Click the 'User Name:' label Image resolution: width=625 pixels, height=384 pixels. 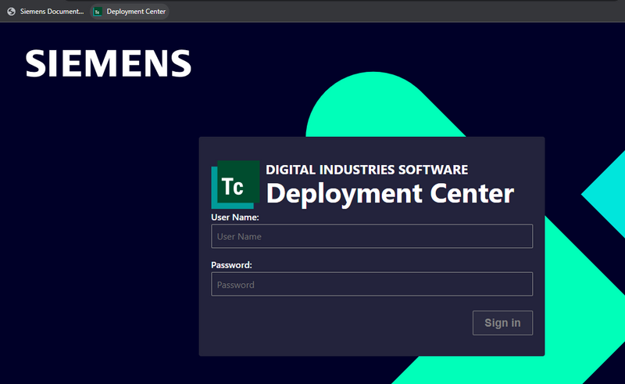[x=235, y=217]
